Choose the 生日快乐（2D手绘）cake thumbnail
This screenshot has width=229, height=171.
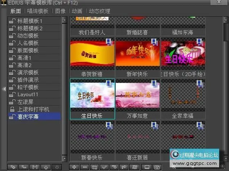coord(183,54)
